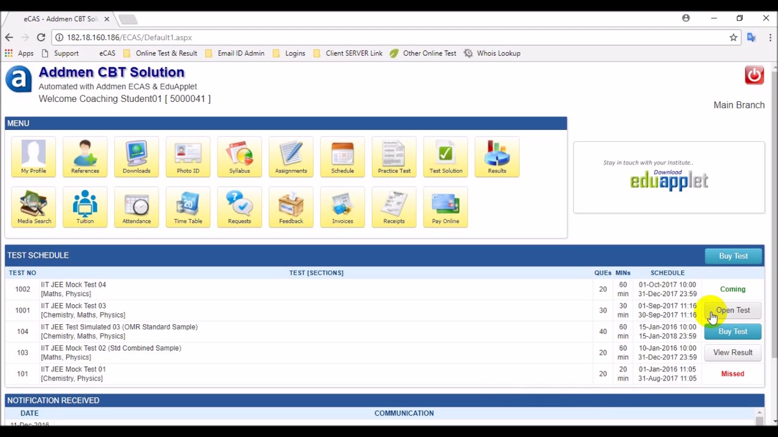This screenshot has width=778, height=437.
Task: Open the Syllabus icon
Action: (239, 157)
